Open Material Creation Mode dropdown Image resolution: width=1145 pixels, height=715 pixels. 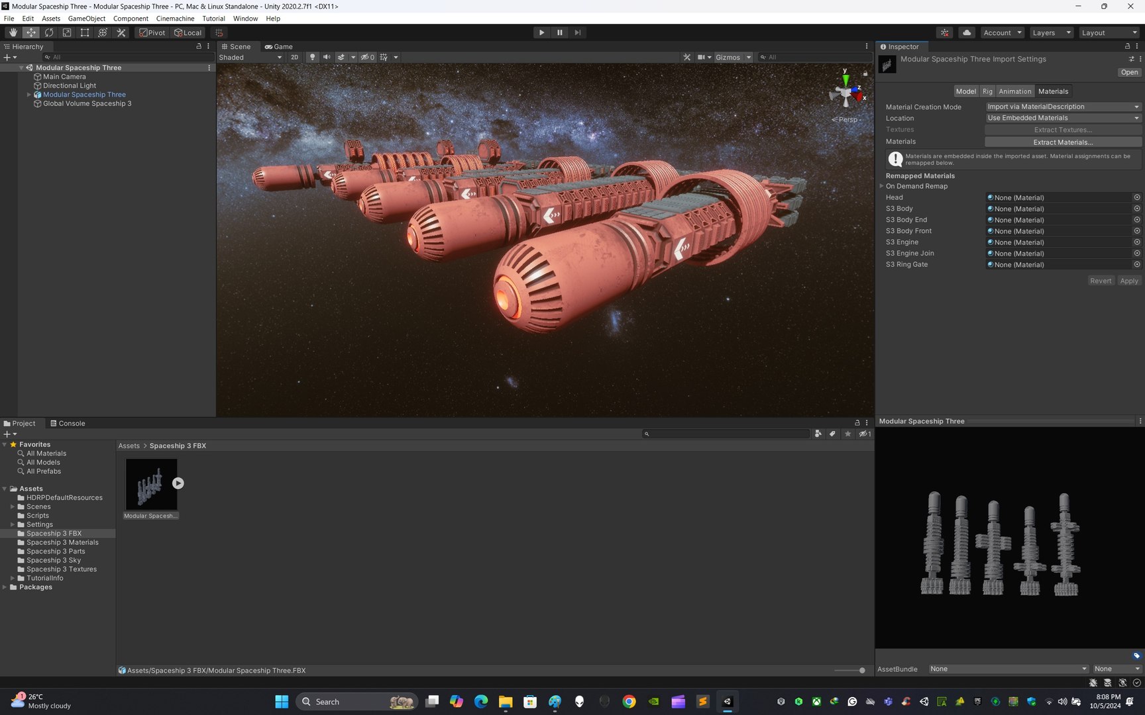[x=1063, y=107]
